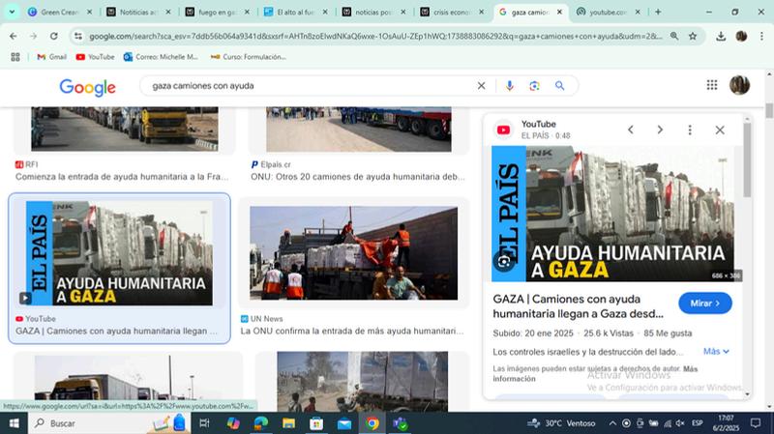Show previous image in preview panel
Screen dimensions: 774x434
[631, 130]
